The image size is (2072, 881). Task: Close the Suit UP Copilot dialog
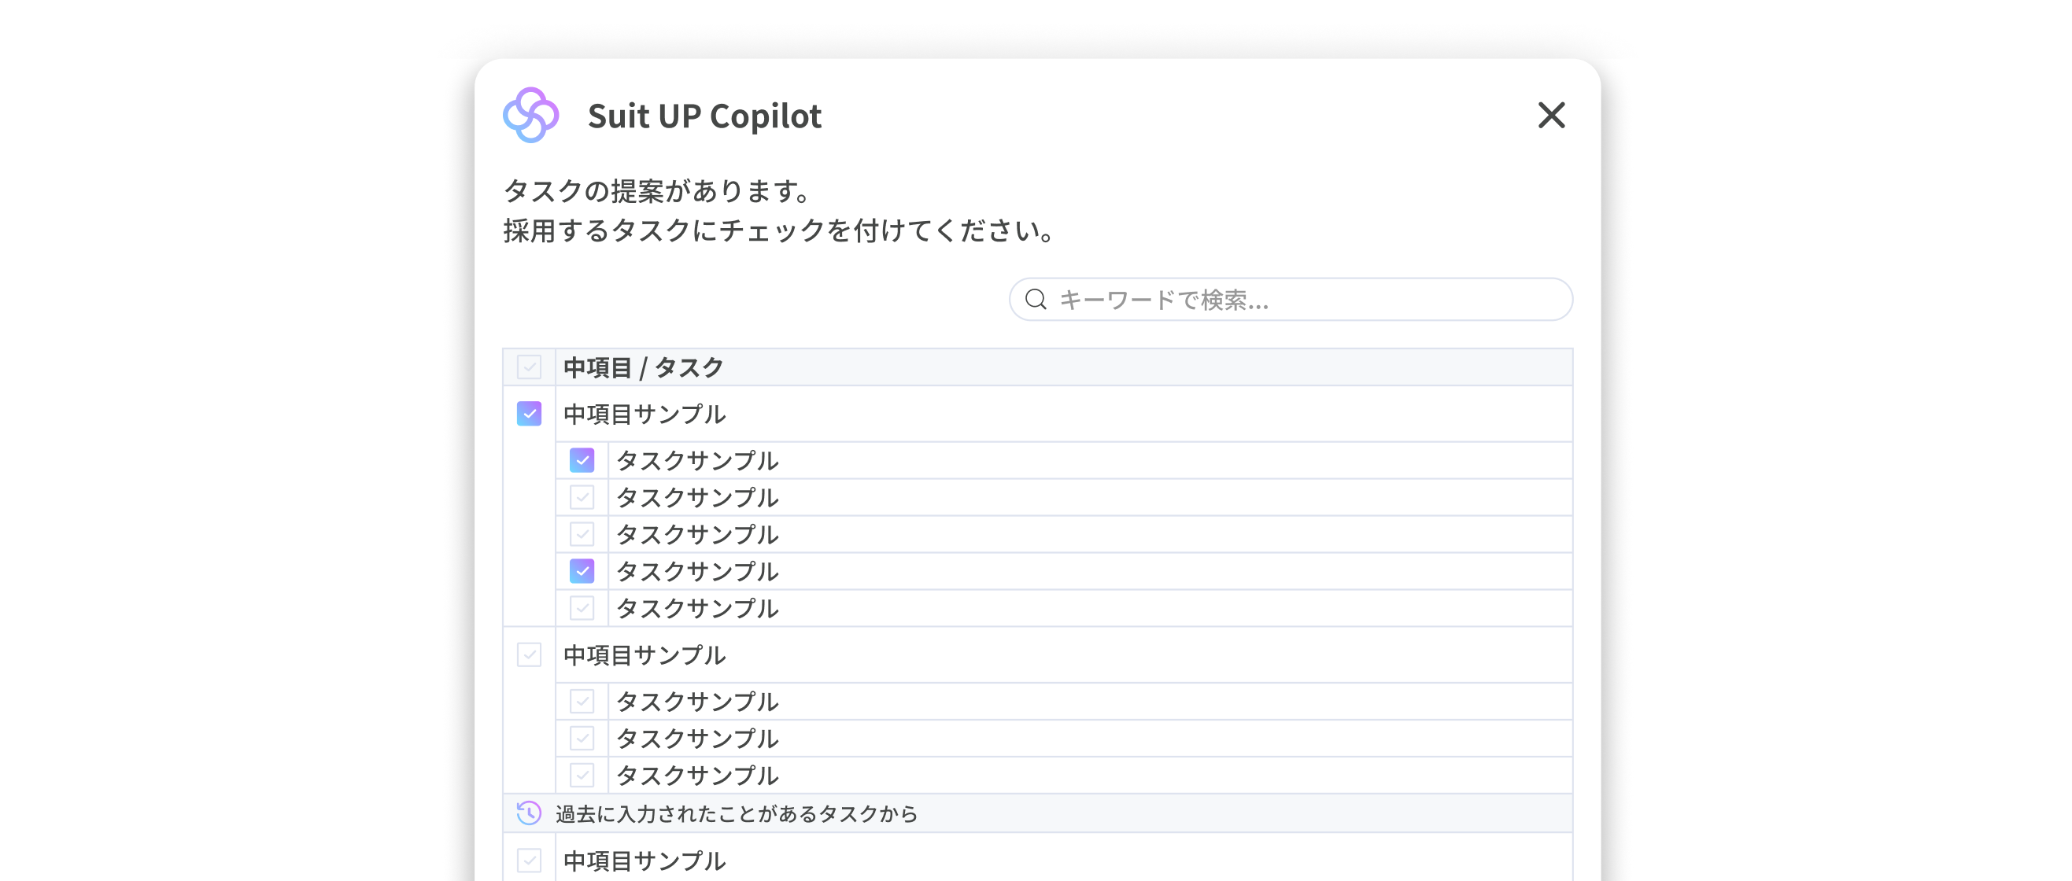(x=1551, y=116)
